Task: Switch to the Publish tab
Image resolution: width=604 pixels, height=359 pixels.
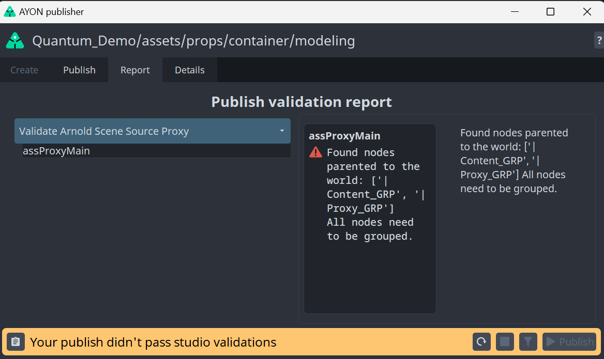Action: [79, 70]
